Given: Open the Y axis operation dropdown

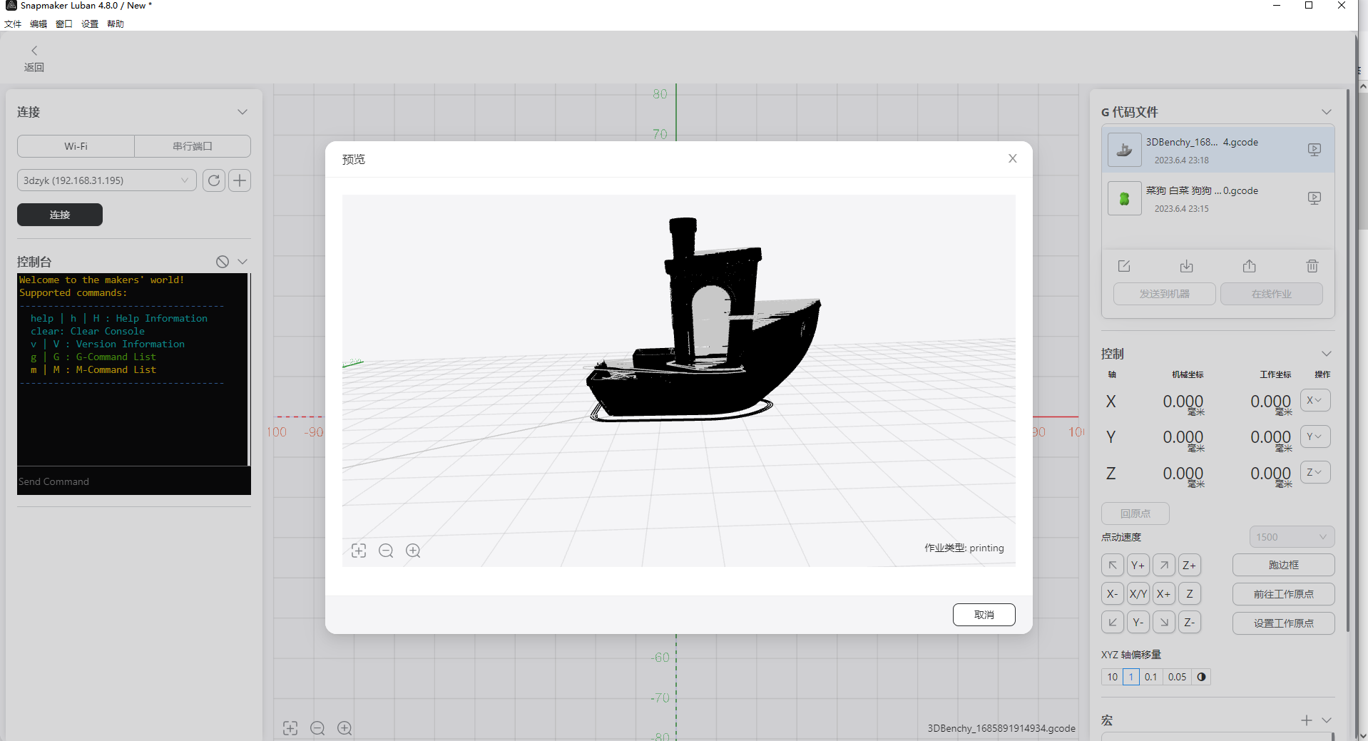Looking at the screenshot, I should [x=1315, y=436].
